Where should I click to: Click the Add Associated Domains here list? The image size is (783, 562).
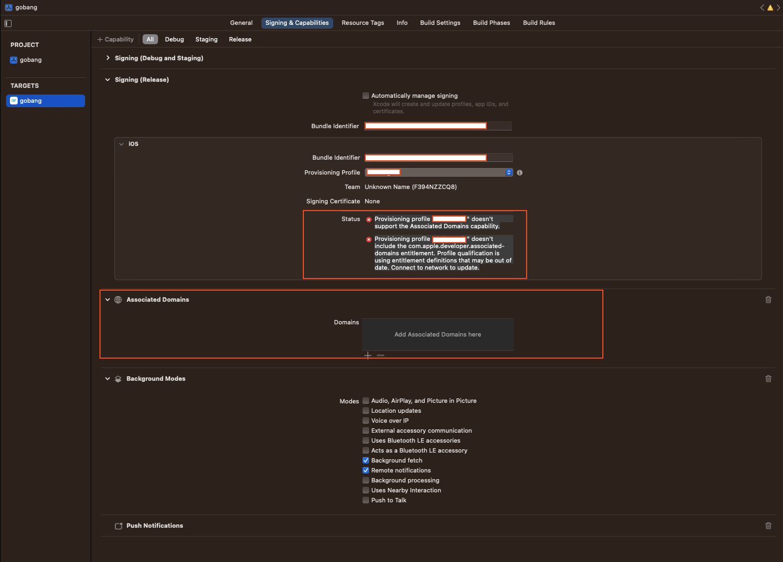point(438,334)
